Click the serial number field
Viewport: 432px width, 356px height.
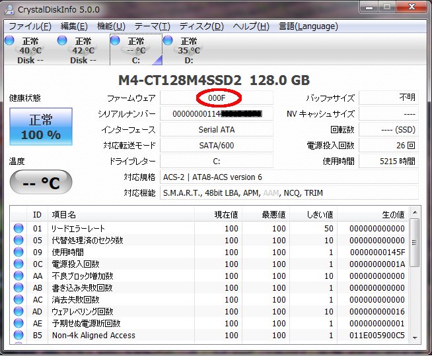pyautogui.click(x=217, y=113)
